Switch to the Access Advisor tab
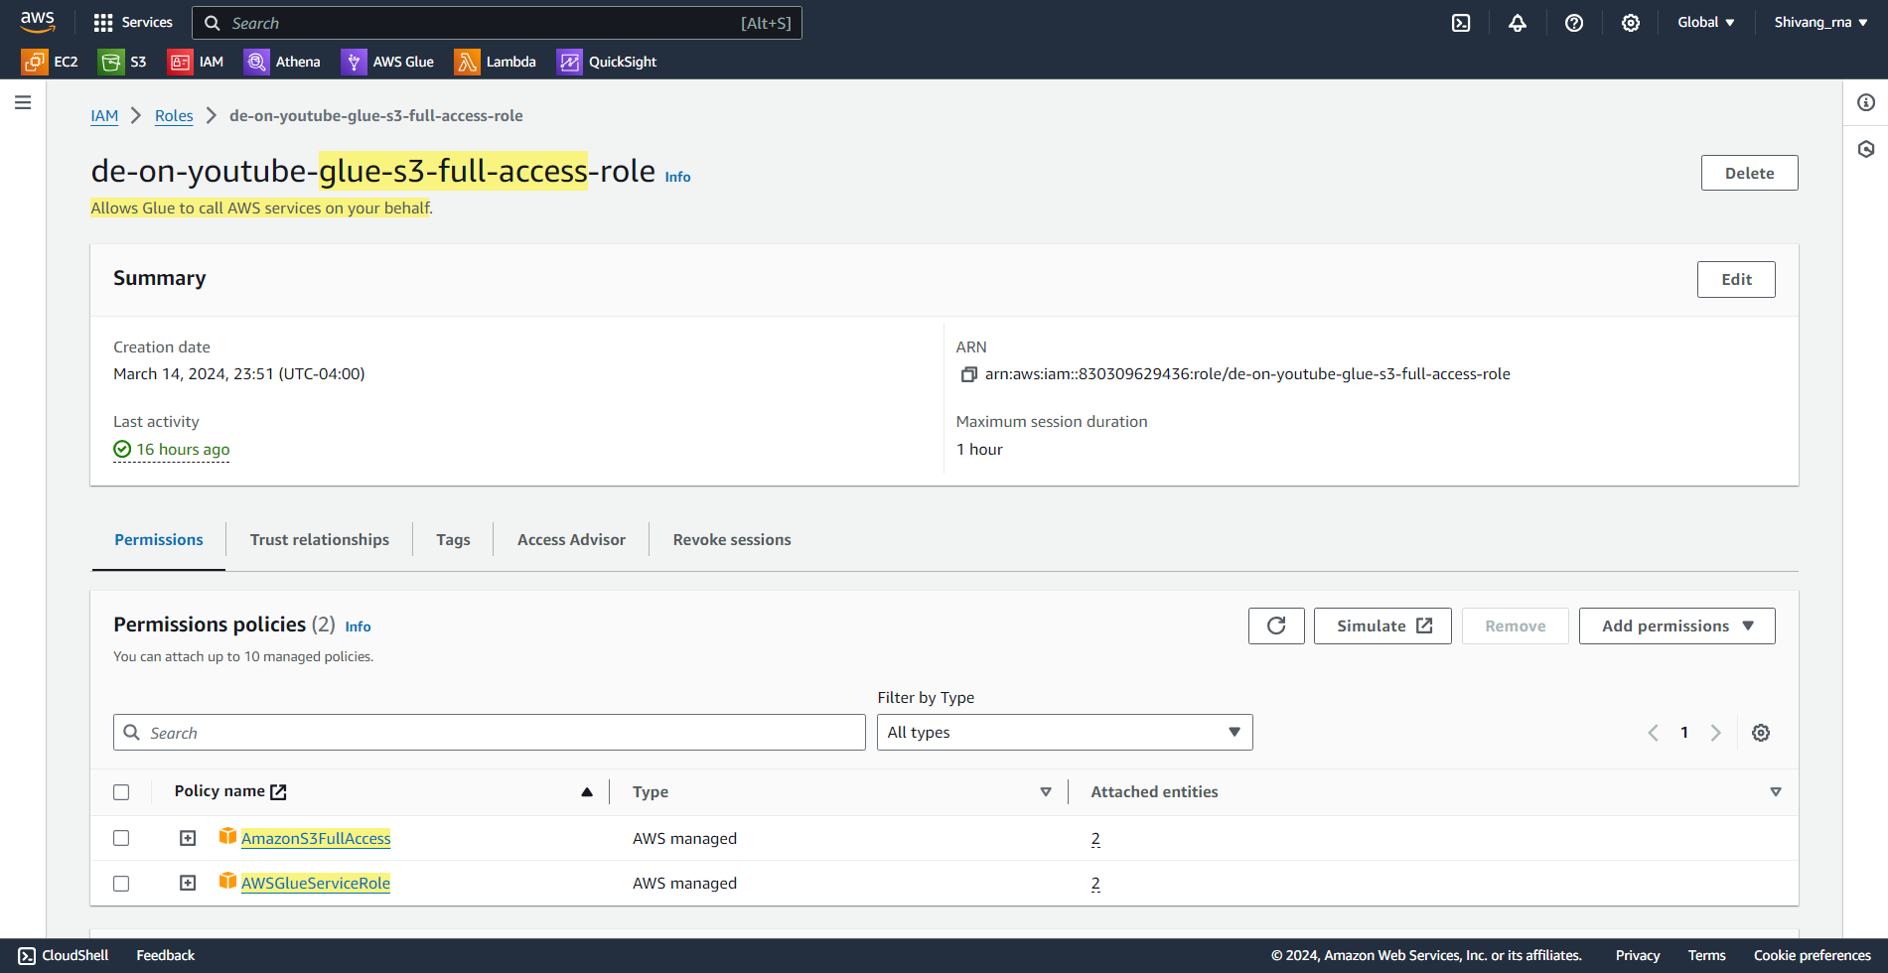 click(571, 540)
